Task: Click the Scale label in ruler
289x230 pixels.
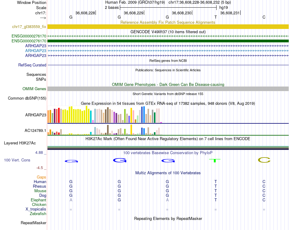Action: [41, 8]
